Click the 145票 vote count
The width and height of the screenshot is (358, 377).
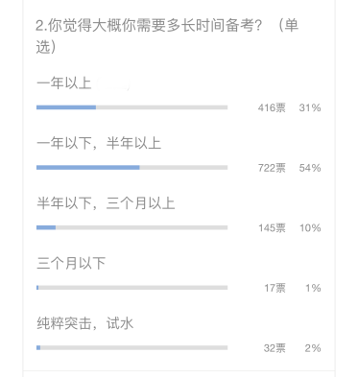point(272,228)
